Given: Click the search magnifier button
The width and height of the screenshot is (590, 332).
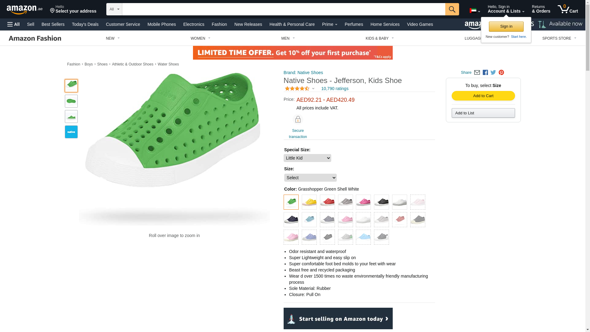Looking at the screenshot, I should pyautogui.click(x=452, y=9).
